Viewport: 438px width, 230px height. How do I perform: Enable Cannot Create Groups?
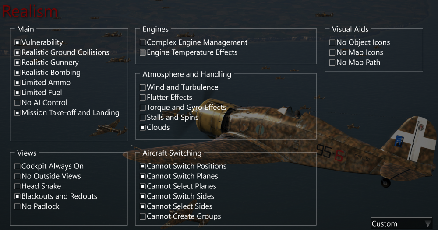(x=143, y=216)
